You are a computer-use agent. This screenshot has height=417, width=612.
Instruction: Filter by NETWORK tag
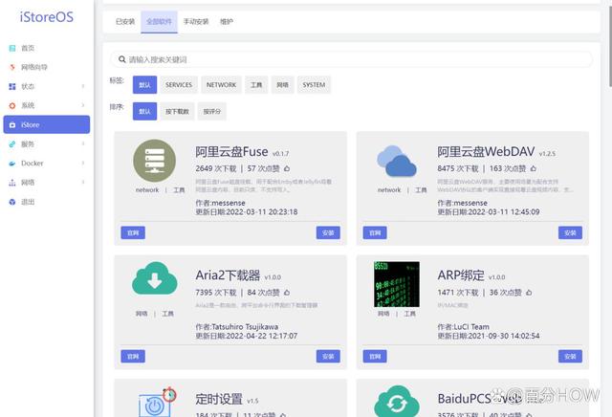pos(221,85)
